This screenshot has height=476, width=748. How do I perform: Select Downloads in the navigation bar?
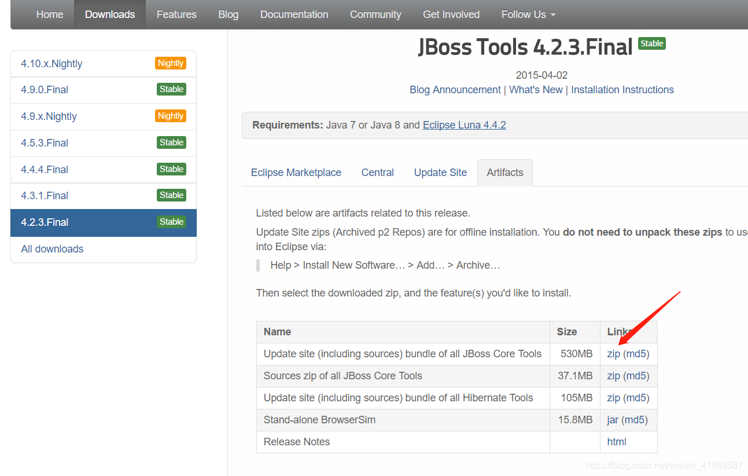(110, 14)
